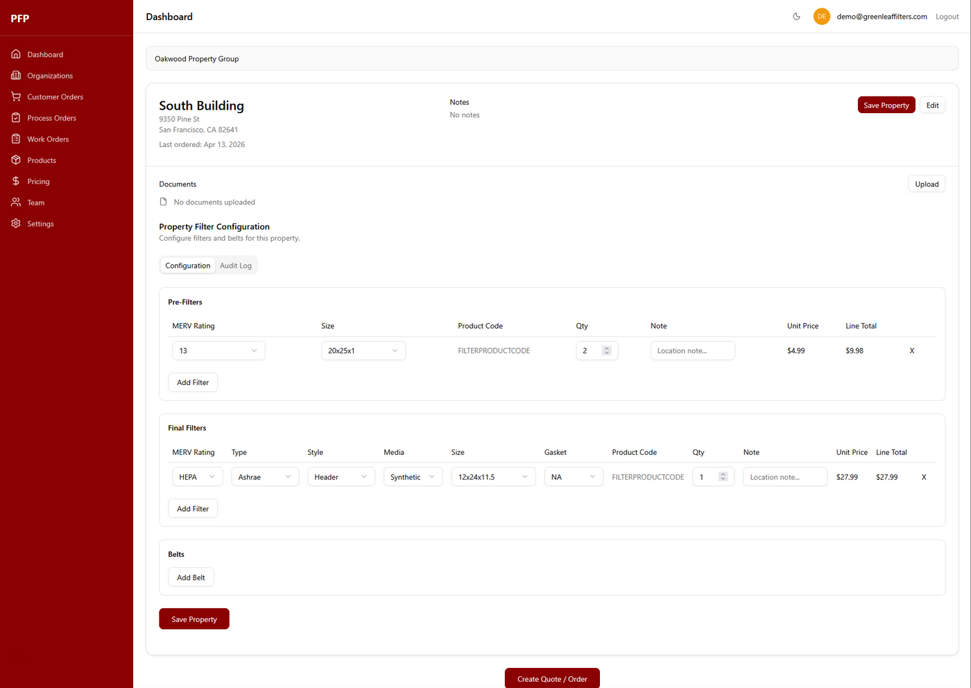The width and height of the screenshot is (971, 688).
Task: Click the Pricing dollar icon
Action: pos(16,181)
